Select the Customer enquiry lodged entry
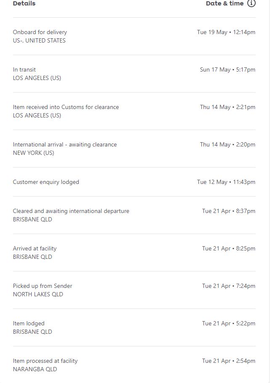This screenshot has width=270, height=383. point(46,182)
